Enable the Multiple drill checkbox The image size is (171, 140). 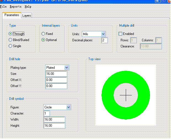[x=120, y=34]
